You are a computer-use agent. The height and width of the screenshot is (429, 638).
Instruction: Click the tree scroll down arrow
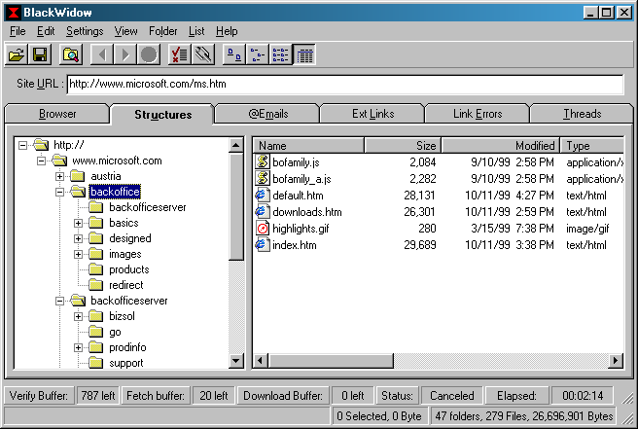[x=236, y=361]
